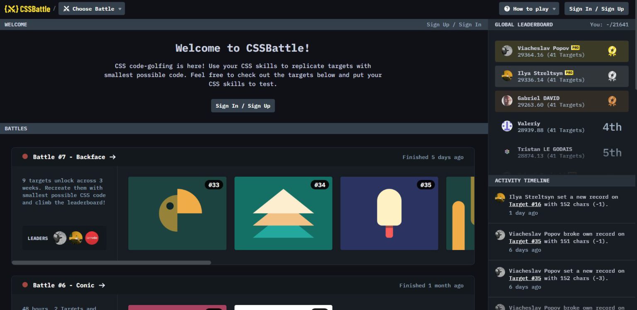Open Battle #7 - Backface heading
The width and height of the screenshot is (637, 310).
pos(74,157)
